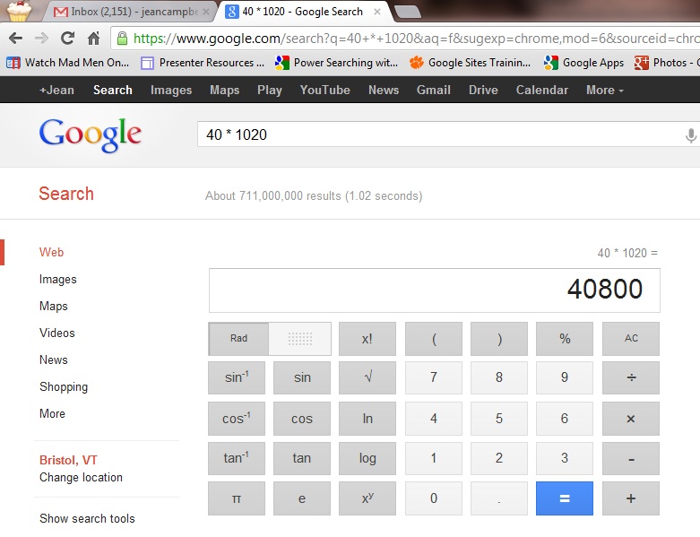
Task: Click the plus key
Action: (631, 498)
